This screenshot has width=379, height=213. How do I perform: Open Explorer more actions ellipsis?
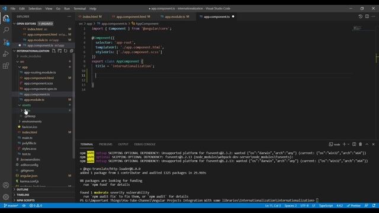pyautogui.click(x=69, y=17)
